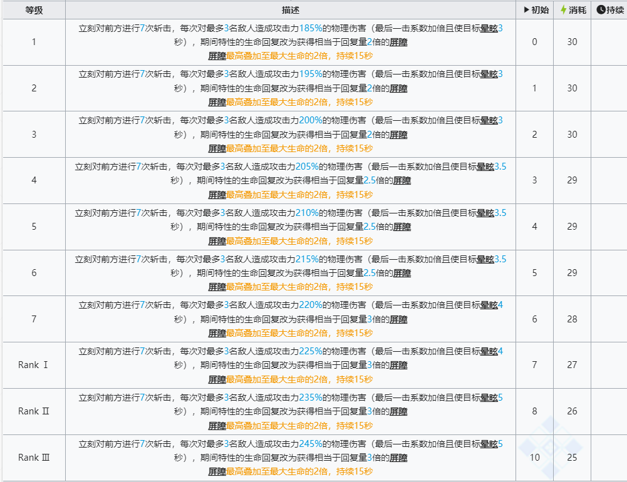Click the initial value 10 in Rank Ⅲ row
This screenshot has width=627, height=482.
[x=534, y=458]
